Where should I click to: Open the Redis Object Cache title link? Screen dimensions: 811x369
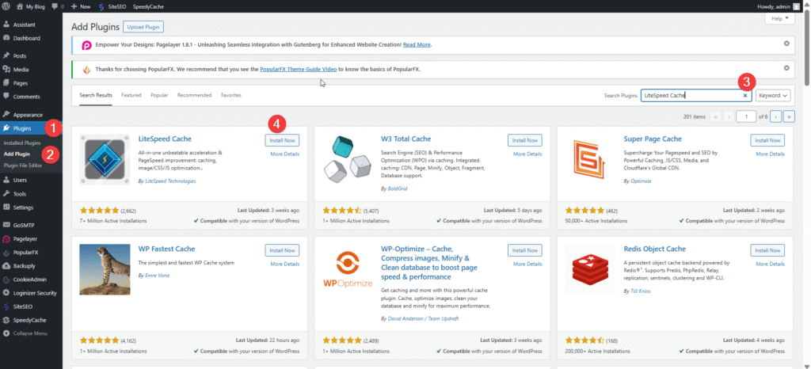click(x=655, y=249)
